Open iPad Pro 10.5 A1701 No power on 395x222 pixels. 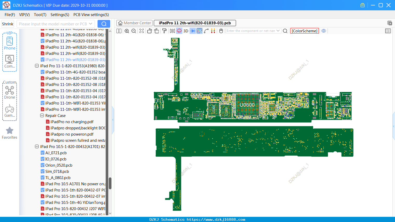(x=73, y=184)
